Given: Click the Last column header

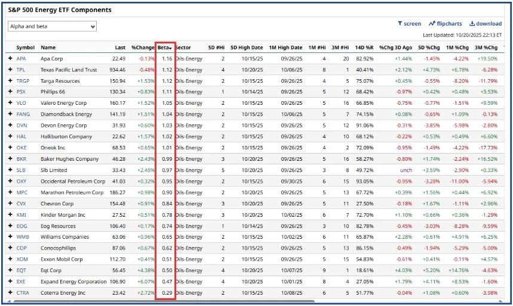Looking at the screenshot, I should tap(120, 48).
